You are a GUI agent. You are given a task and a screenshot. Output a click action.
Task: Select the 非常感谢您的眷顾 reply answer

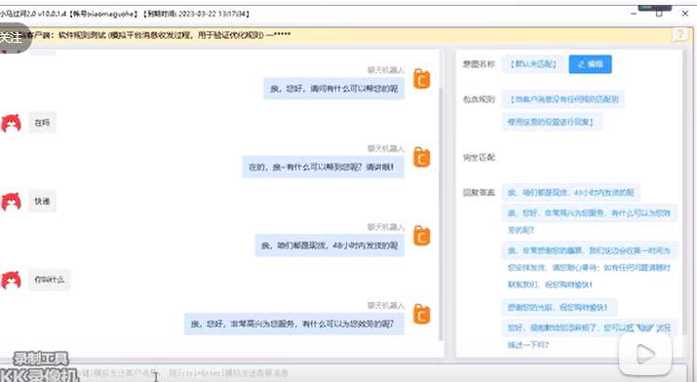click(590, 267)
